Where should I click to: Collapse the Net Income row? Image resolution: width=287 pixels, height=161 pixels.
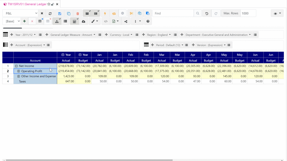pyautogui.click(x=17, y=66)
